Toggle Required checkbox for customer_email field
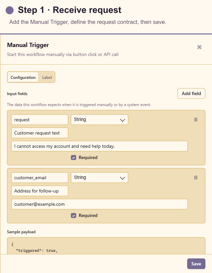 (x=74, y=216)
